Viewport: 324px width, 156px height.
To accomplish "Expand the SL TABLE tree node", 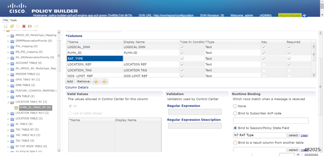I will (8, 124).
